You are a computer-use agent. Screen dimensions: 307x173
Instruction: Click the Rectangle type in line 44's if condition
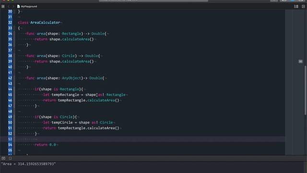(x=69, y=89)
